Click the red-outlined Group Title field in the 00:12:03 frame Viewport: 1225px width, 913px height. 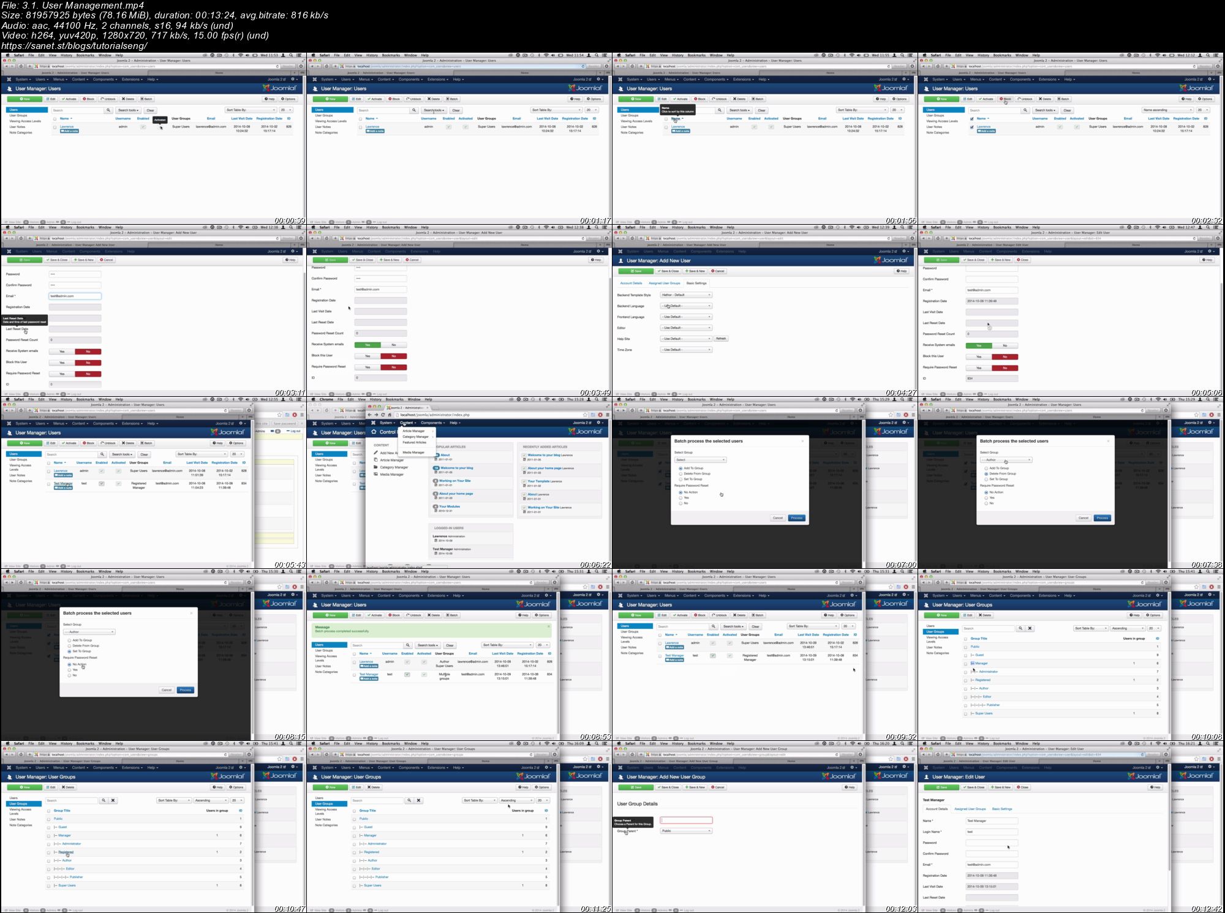[x=686, y=820]
